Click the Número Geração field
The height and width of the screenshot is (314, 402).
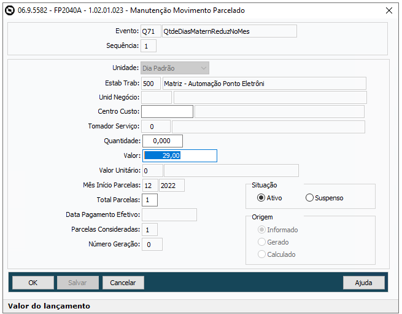pos(152,245)
